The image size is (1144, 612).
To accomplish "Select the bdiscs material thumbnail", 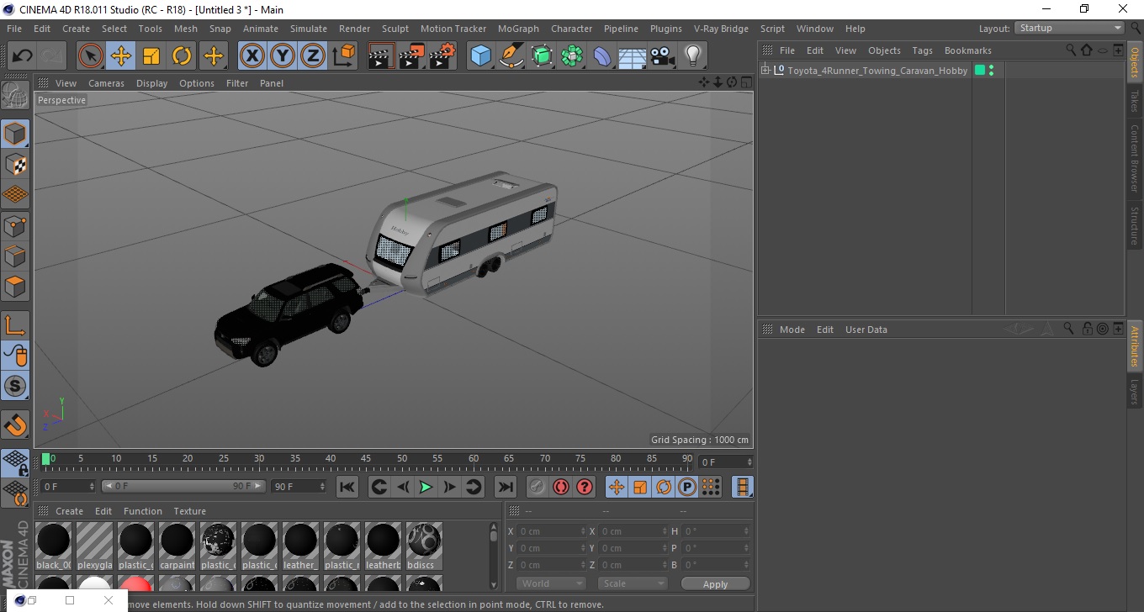I will (424, 546).
